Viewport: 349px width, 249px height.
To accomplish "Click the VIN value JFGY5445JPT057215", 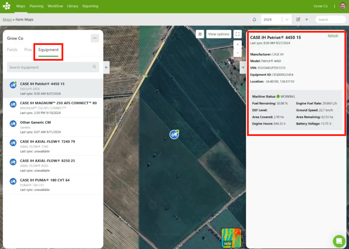I will [271, 68].
